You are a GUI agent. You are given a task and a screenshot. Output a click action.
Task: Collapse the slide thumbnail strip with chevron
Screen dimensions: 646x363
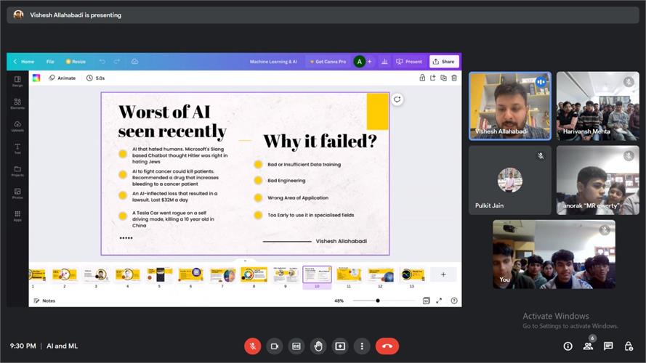tap(245, 261)
